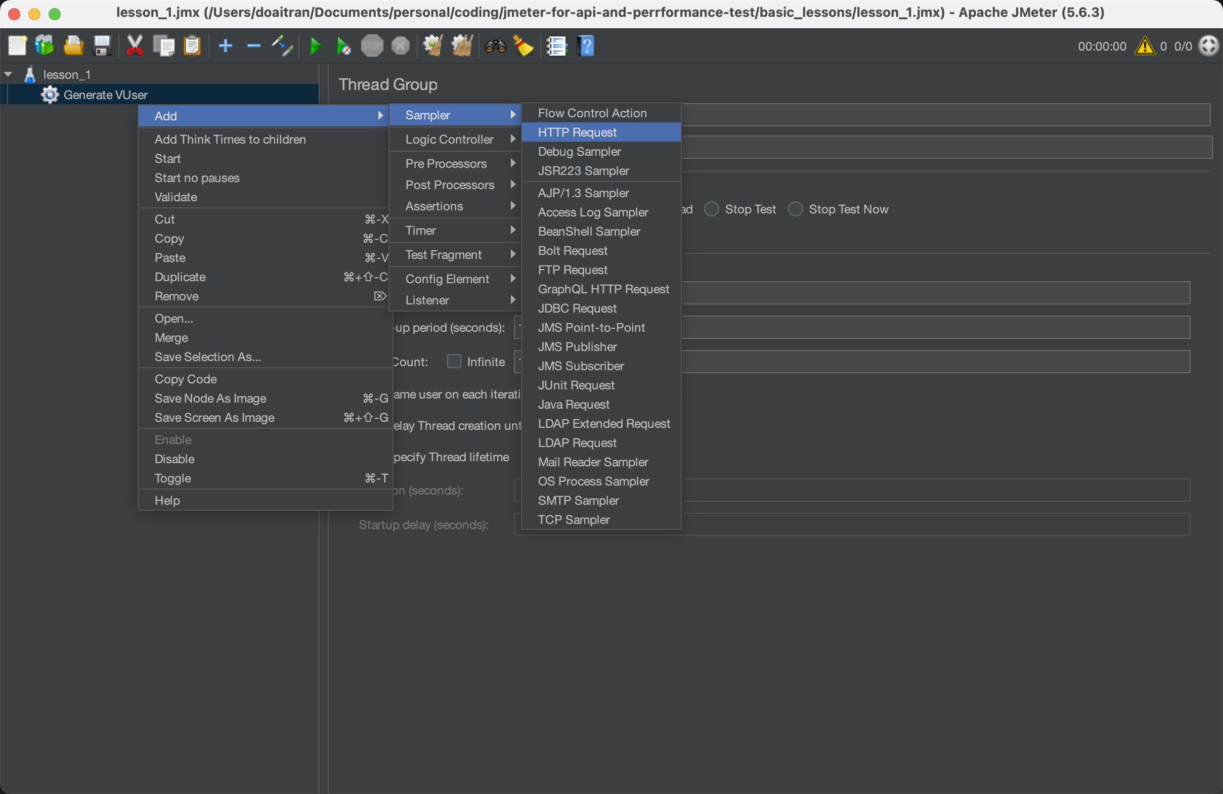Click Duplicate in context menu
The height and width of the screenshot is (794, 1223).
coord(264,277)
